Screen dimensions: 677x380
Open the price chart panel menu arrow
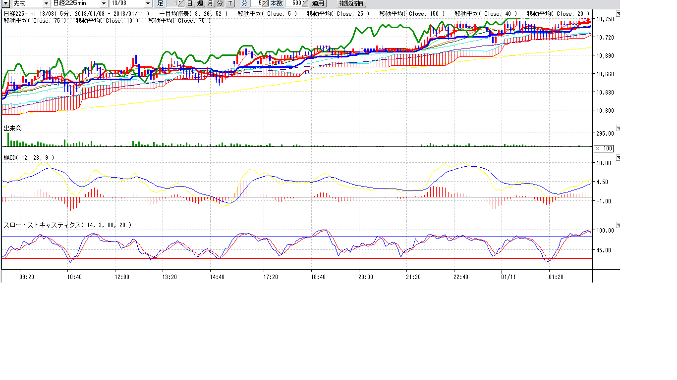click(617, 14)
